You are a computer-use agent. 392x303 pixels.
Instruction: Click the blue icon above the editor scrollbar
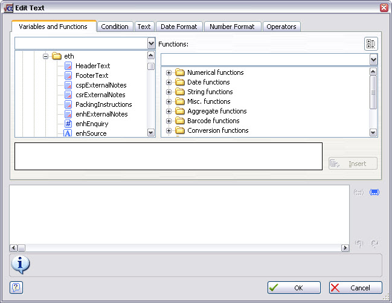374,192
